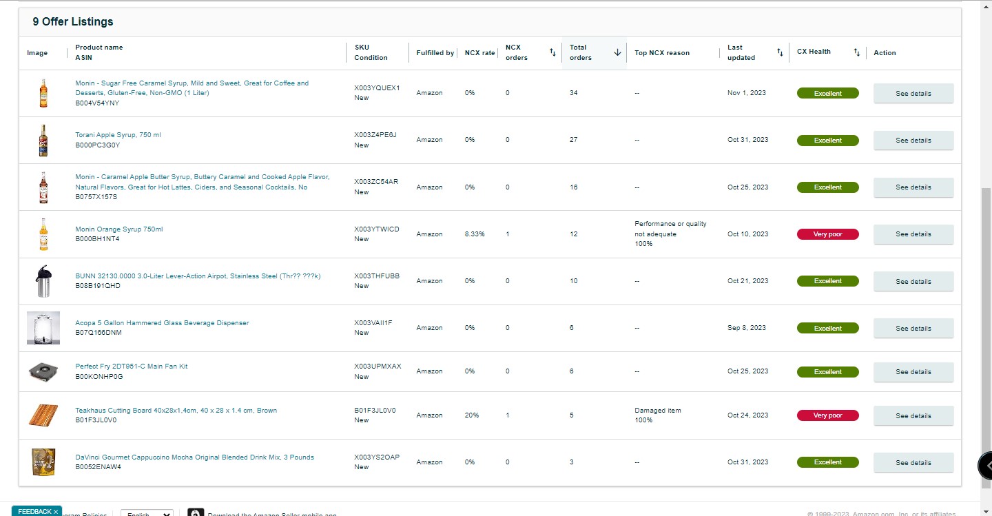See details for Acopa Beverage Dispenser
The image size is (992, 516).
tap(913, 329)
